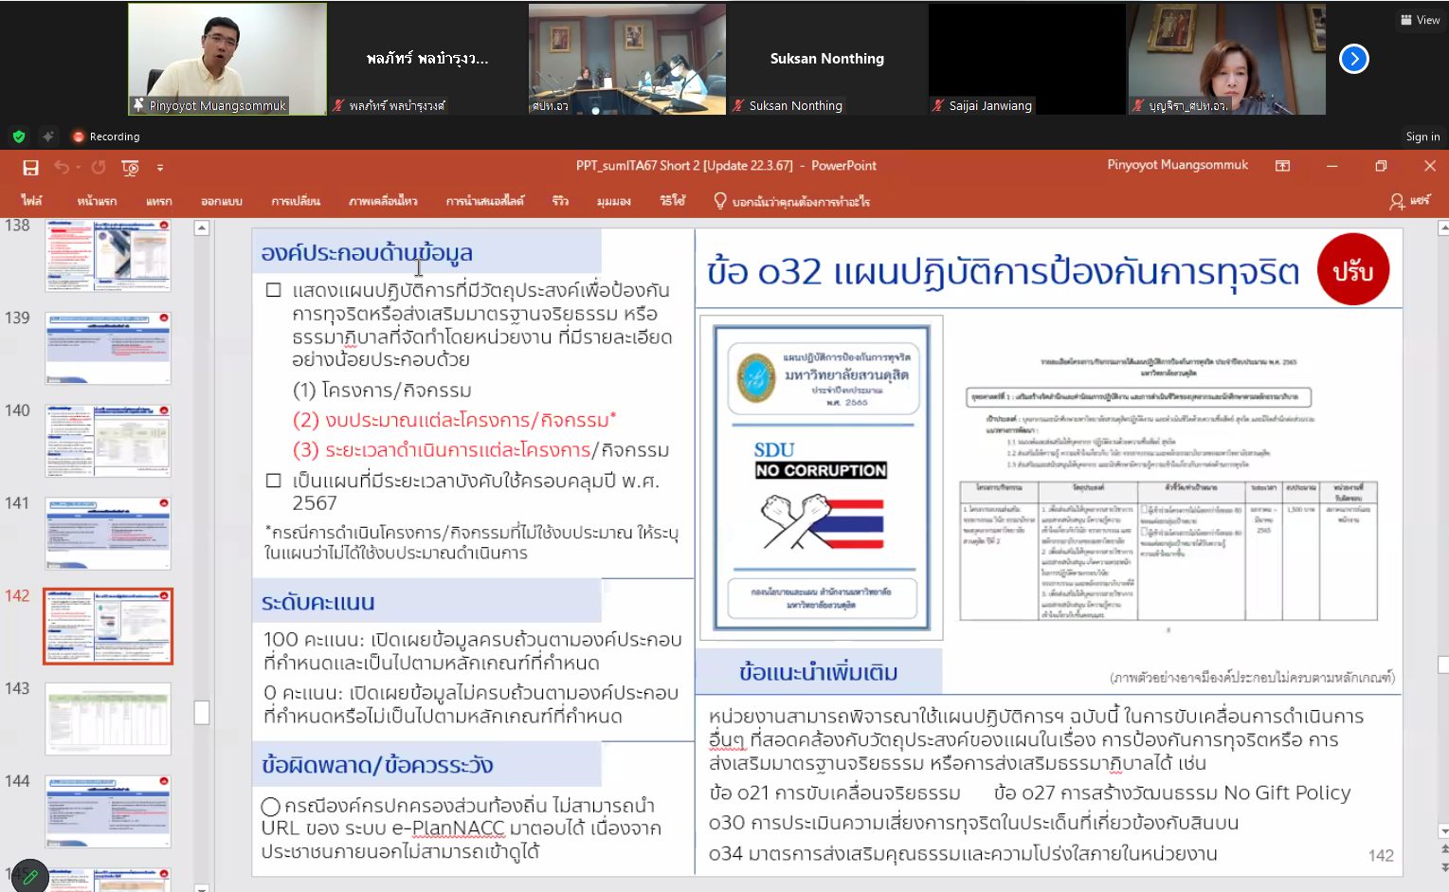
Task: Click the Sign in button
Action: [x=1422, y=137]
